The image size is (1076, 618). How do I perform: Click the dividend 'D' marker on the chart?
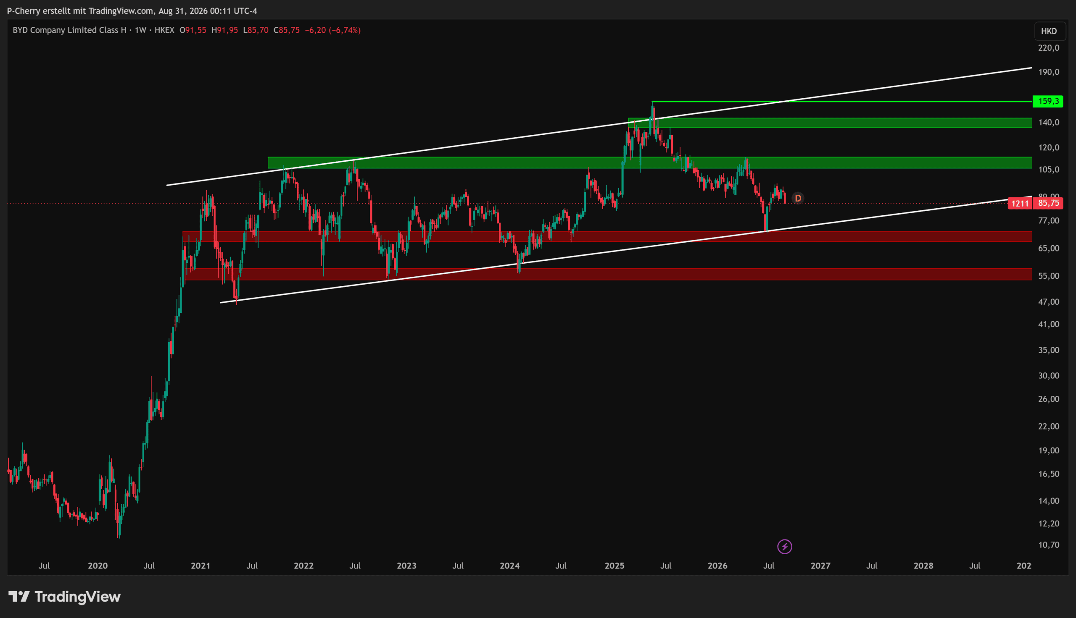click(x=798, y=198)
